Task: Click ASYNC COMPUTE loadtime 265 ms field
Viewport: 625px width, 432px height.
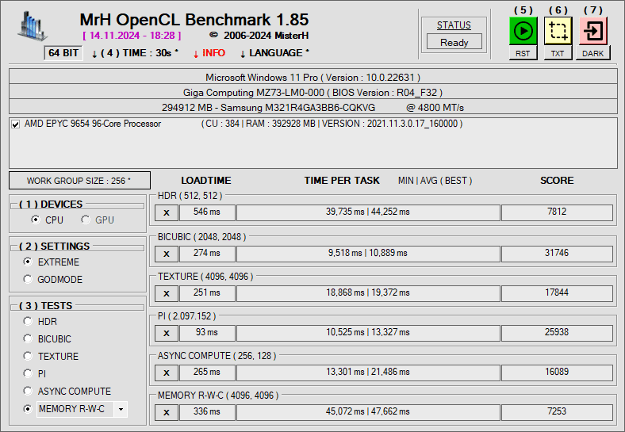Action: 207,373
